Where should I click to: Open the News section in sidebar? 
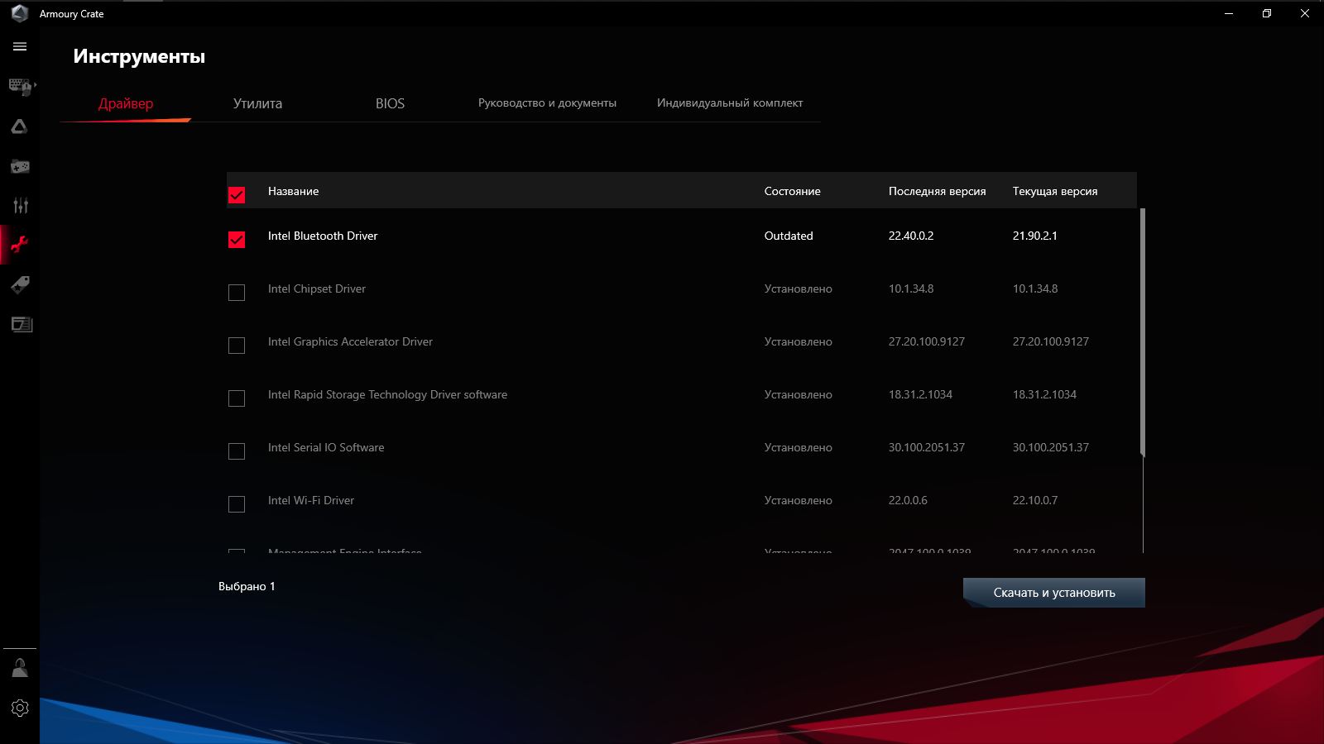[20, 324]
